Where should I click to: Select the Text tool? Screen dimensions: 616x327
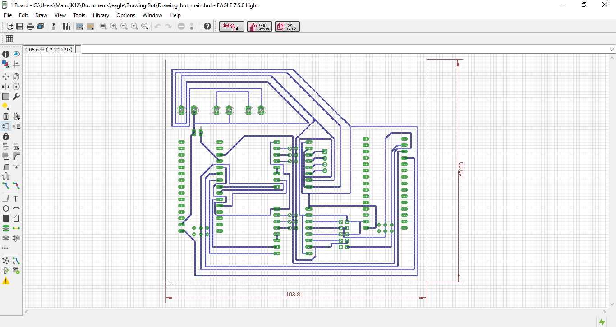pos(16,198)
